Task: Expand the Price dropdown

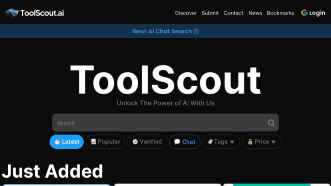Action: coord(262,142)
